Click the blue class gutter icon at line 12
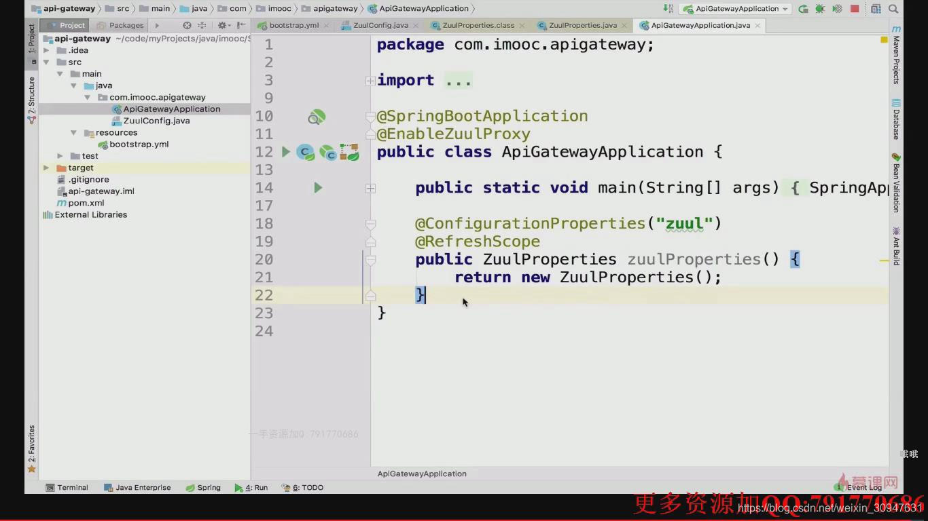 tap(305, 152)
